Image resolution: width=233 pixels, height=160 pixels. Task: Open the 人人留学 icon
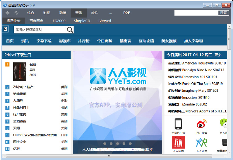(x=202, y=142)
